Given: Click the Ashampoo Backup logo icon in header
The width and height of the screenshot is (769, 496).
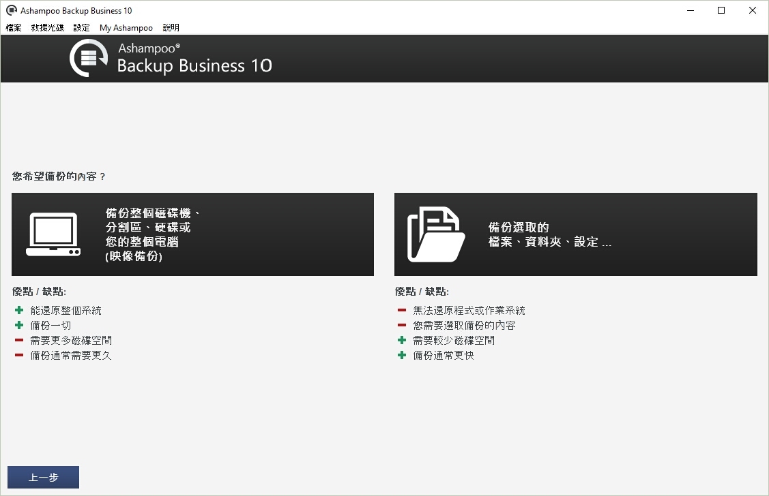Looking at the screenshot, I should [x=89, y=59].
